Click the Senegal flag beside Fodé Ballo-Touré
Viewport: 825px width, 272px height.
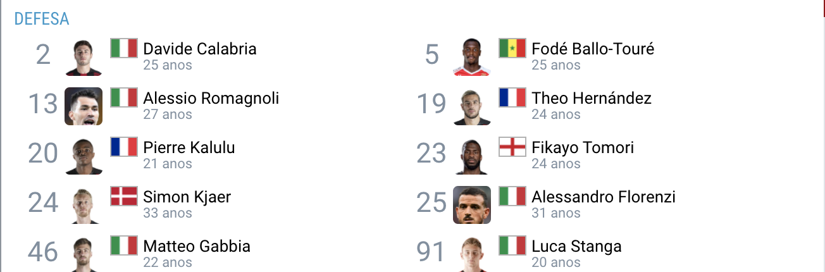512,48
